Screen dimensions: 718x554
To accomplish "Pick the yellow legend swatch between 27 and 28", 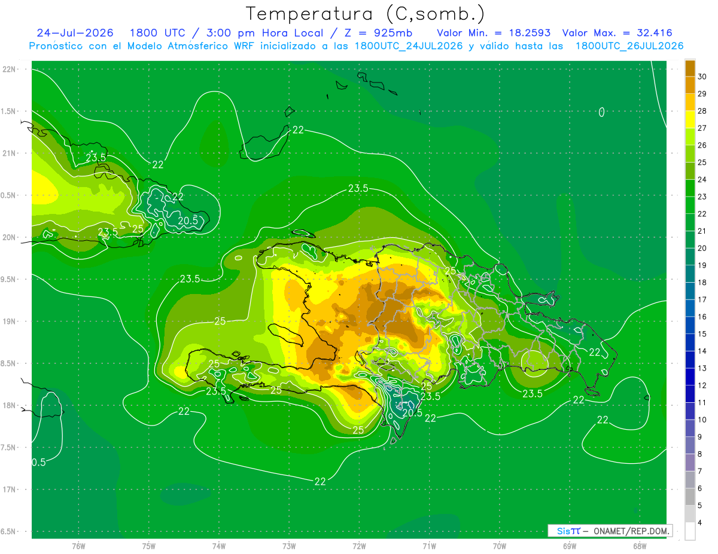I will [x=690, y=120].
